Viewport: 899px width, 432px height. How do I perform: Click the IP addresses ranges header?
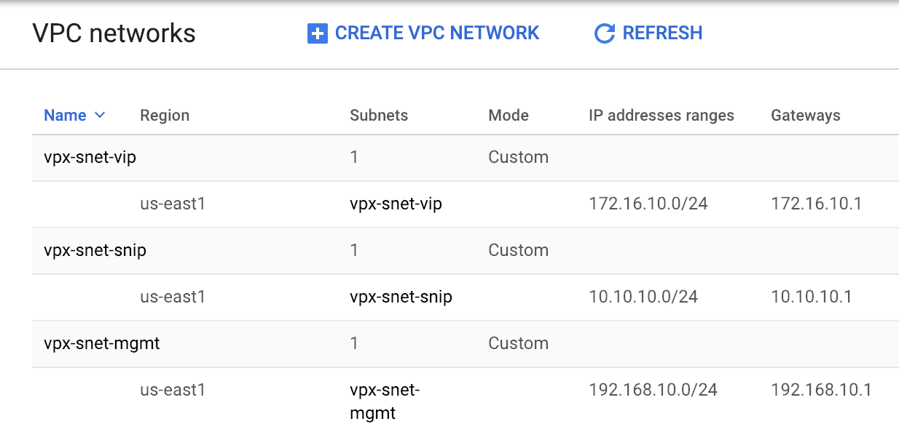click(x=662, y=115)
